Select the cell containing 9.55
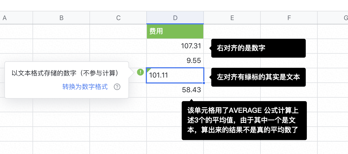 [175, 61]
